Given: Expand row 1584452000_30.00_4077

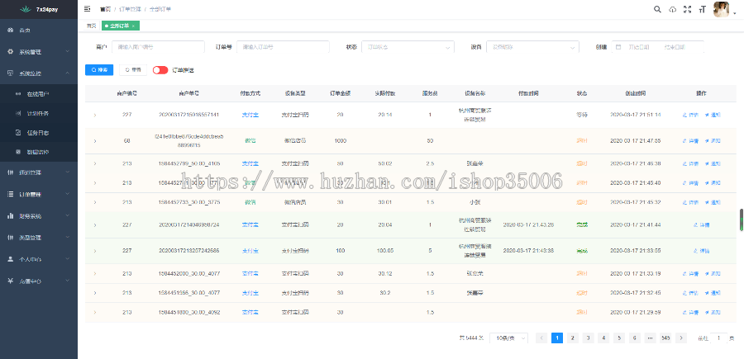Looking at the screenshot, I should (95, 273).
